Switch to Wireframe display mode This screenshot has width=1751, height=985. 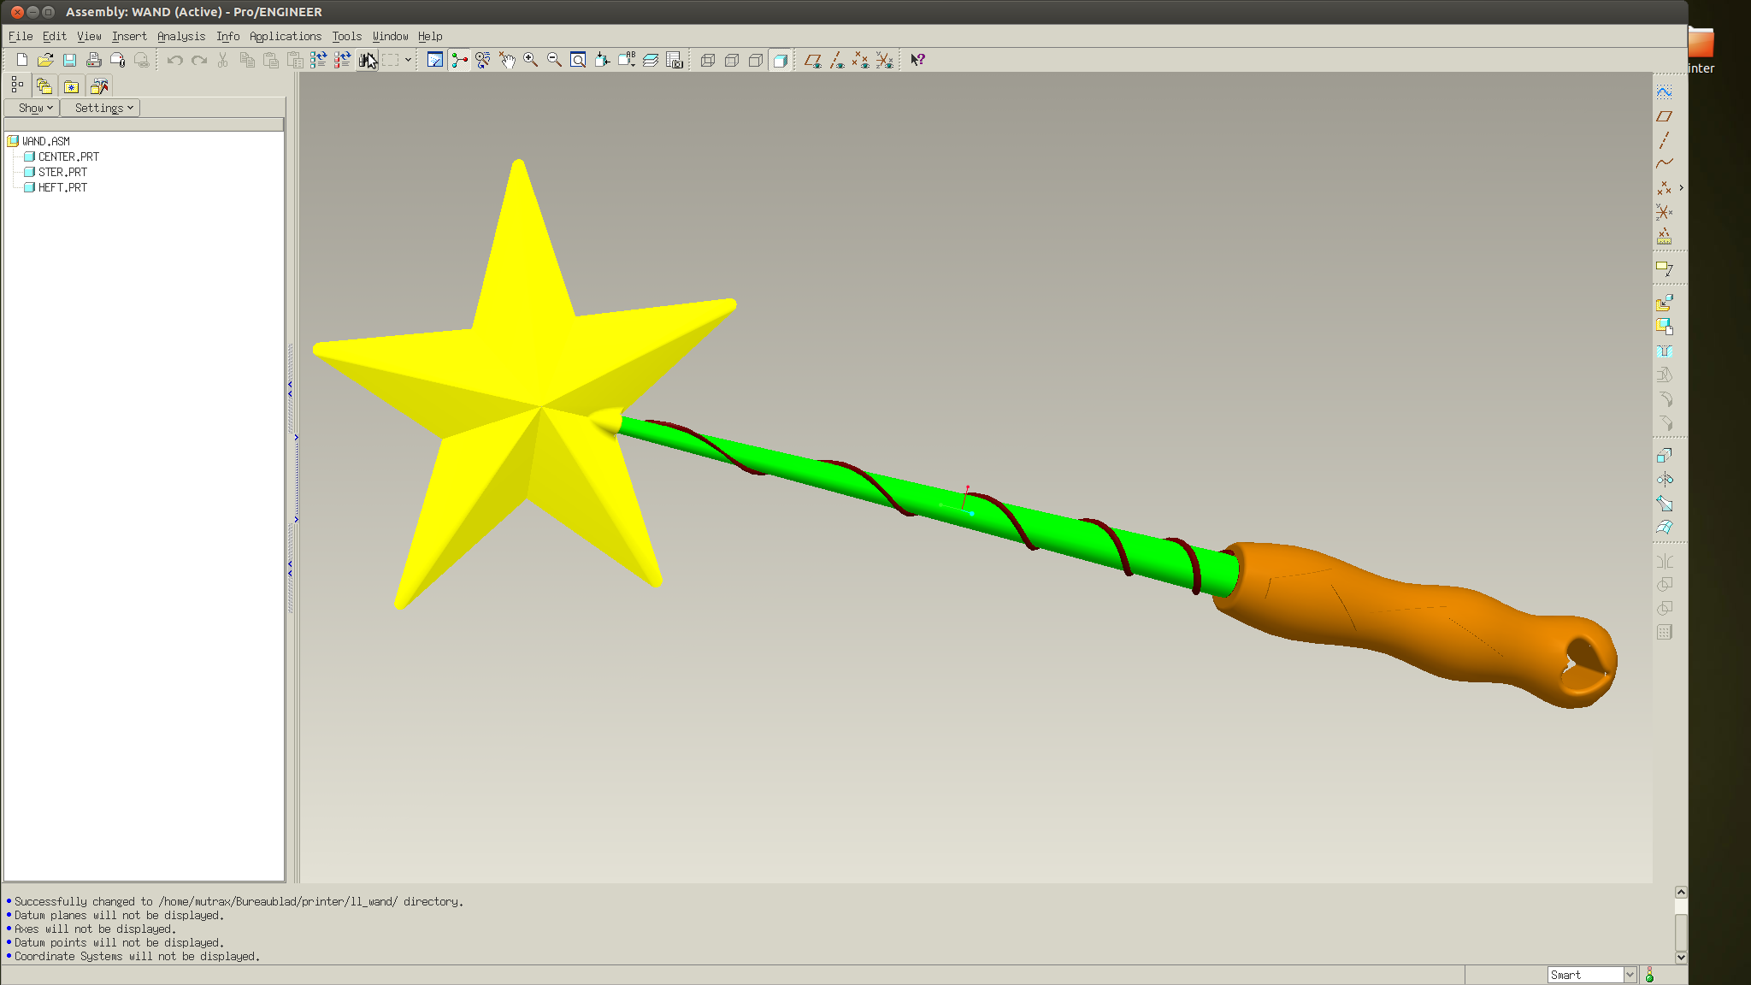click(707, 60)
